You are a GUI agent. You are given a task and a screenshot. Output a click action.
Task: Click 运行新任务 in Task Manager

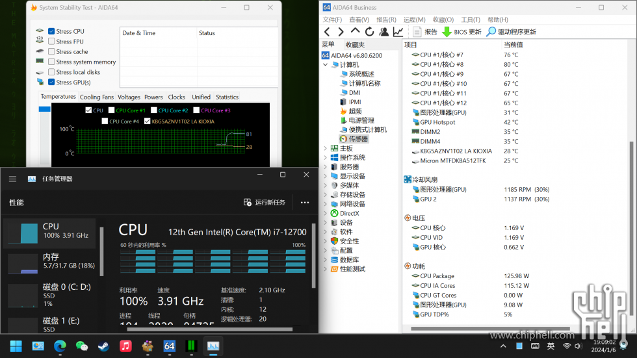point(265,203)
